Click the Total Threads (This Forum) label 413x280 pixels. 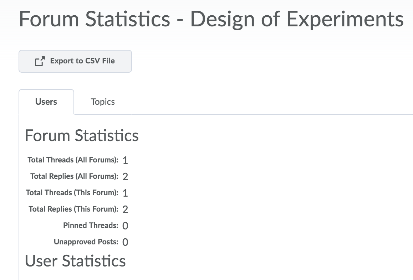[x=72, y=193]
